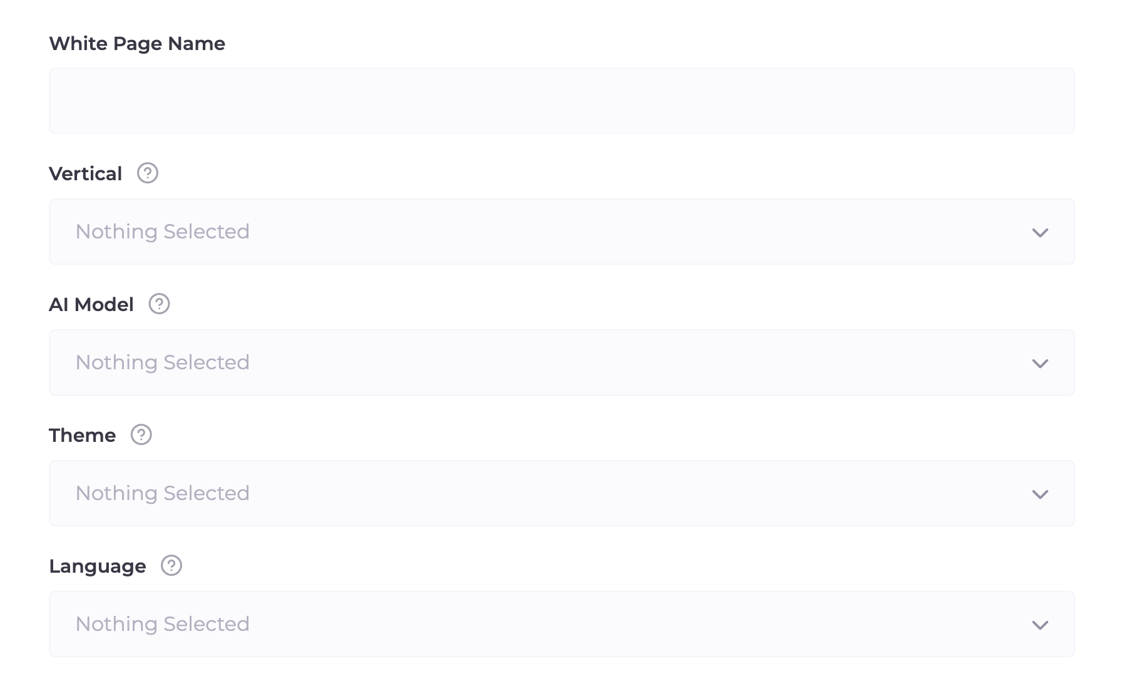Click "Nothing Selected" in the Theme selector
Viewport: 1124px width, 696px height.
pos(163,493)
